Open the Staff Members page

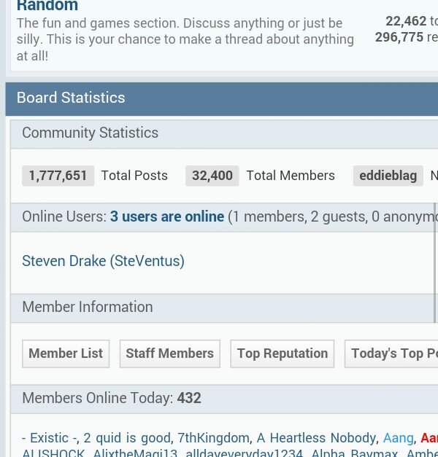pos(169,354)
